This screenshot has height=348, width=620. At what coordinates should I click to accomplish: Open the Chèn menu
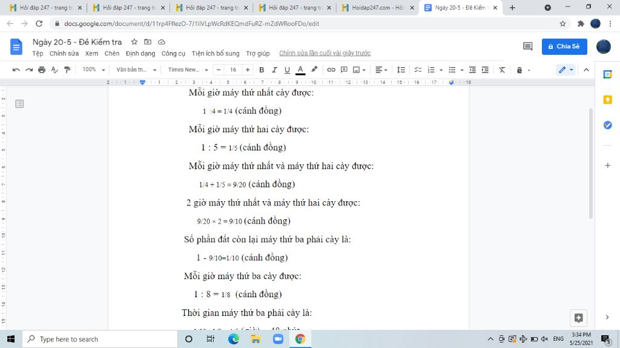[112, 53]
